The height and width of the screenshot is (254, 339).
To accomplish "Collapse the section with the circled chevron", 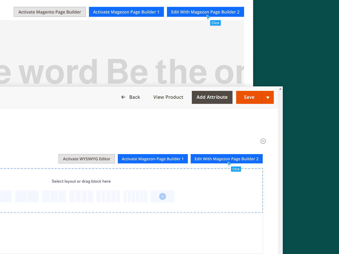I will pos(263,141).
